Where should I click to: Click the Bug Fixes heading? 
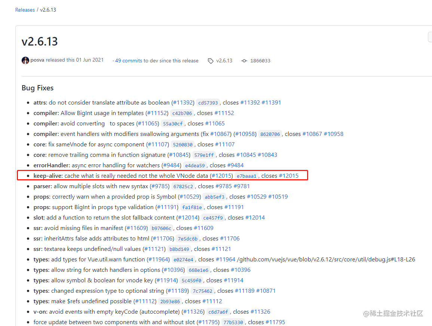[37, 88]
